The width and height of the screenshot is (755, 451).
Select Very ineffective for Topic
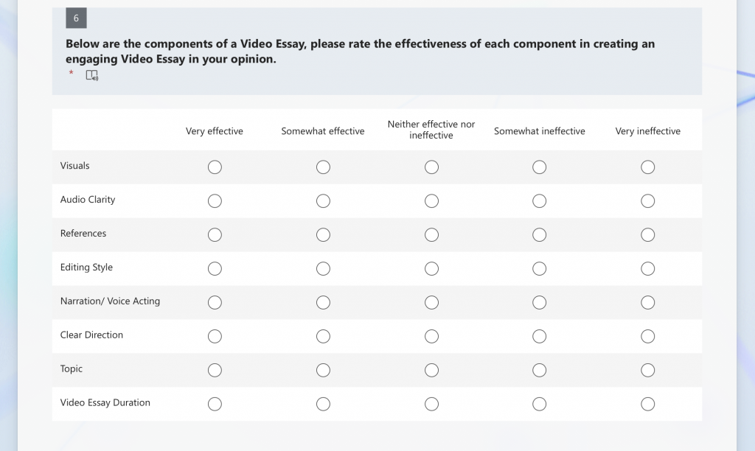(x=647, y=370)
